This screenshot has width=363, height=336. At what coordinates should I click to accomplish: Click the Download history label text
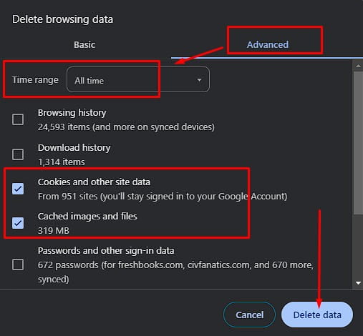[74, 147]
